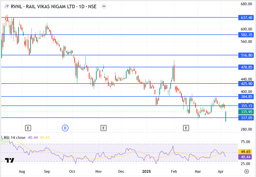Click the round symbol icon beside RVNL

(6, 6)
